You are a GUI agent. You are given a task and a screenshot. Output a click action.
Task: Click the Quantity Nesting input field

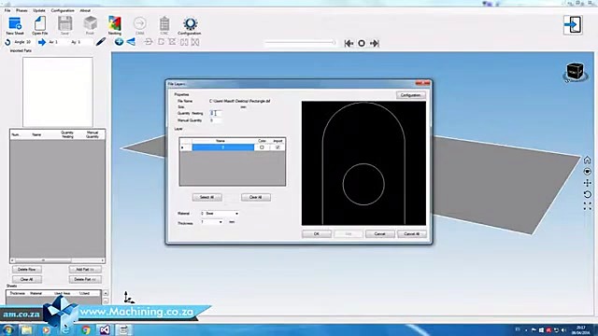(216, 113)
